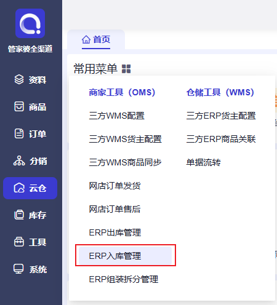Select 三方WMS货主配置 from the menu
The image size is (277, 305).
click(126, 139)
